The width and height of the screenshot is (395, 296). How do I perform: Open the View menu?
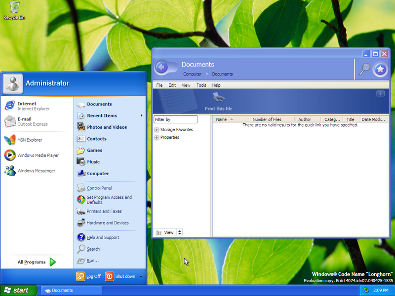(x=186, y=85)
